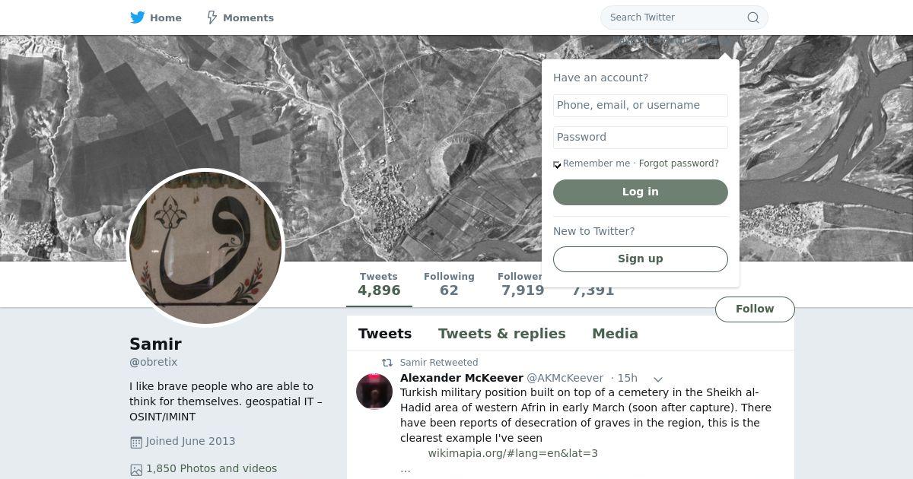Viewport: 913px width, 479px height.
Task: Focus the Phone, email, or username field
Action: [x=641, y=106]
